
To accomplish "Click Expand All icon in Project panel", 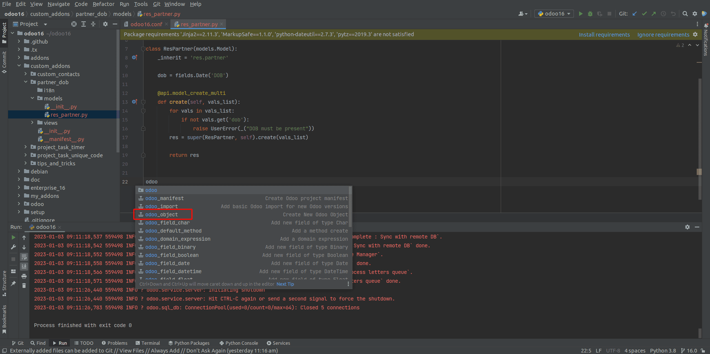I will [84, 24].
